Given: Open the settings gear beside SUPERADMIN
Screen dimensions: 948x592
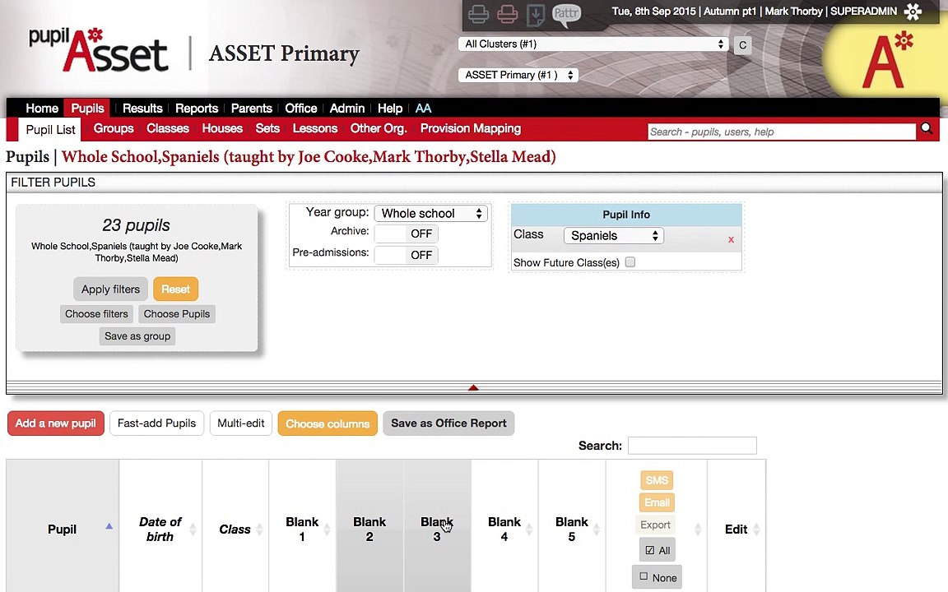Looking at the screenshot, I should click(913, 11).
